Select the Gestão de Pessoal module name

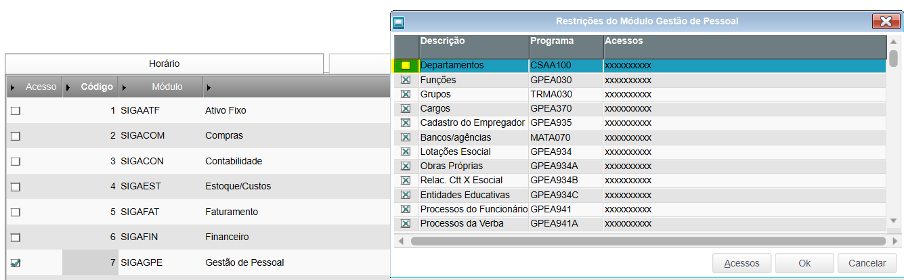(x=244, y=262)
